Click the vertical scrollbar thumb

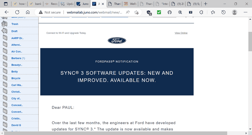coord(250,41)
